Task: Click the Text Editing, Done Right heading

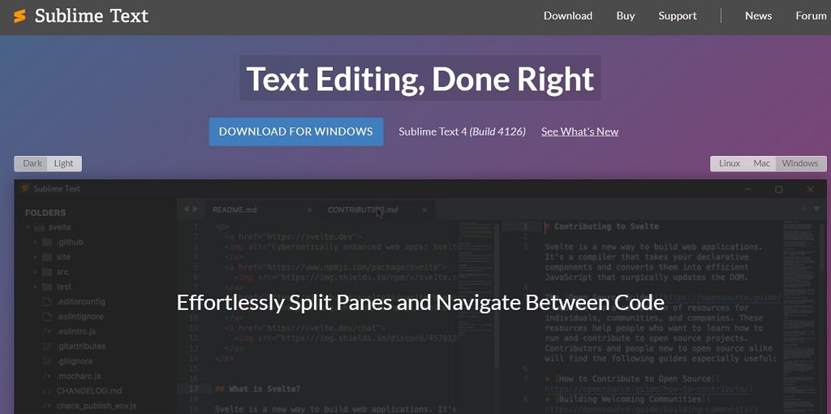Action: [420, 78]
